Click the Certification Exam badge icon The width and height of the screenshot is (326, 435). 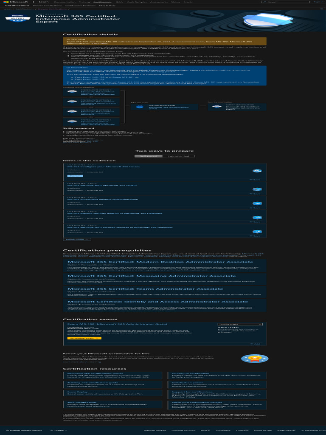click(x=140, y=107)
